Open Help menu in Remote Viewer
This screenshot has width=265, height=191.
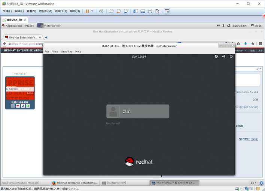coord(78,51)
